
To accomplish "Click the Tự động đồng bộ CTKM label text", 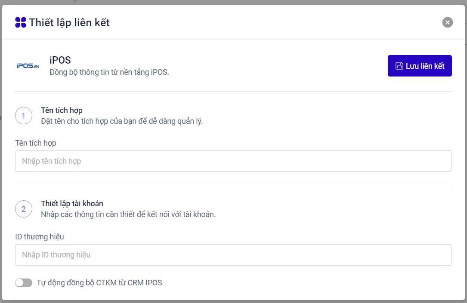I will [99, 283].
